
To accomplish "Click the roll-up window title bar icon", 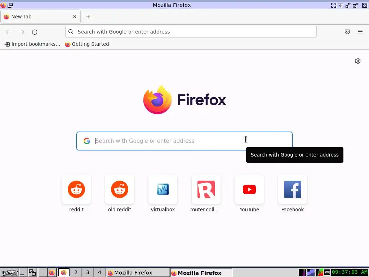I will (x=341, y=5).
